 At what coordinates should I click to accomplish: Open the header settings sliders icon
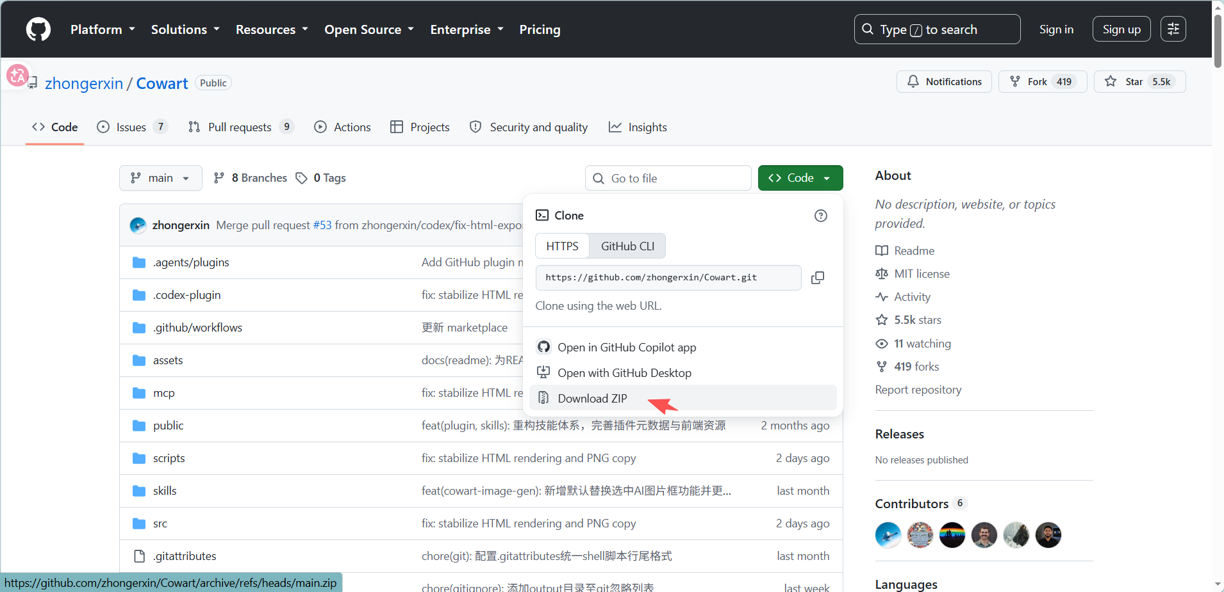click(1173, 29)
